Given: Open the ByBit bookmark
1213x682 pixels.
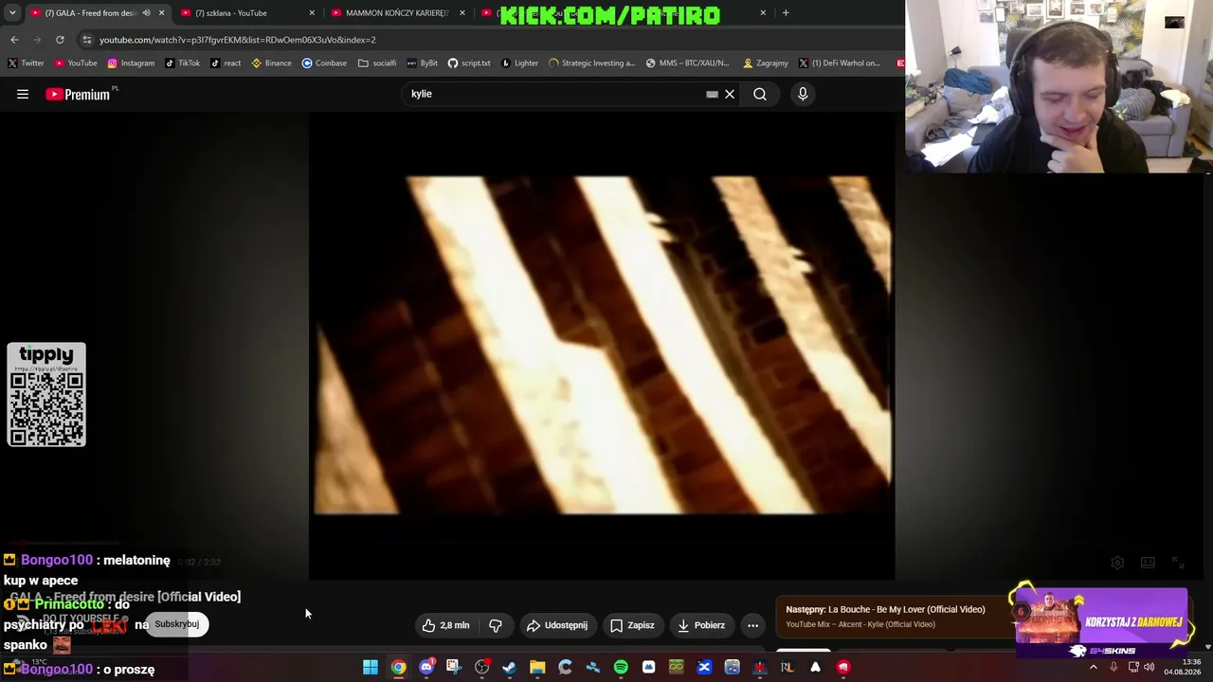Looking at the screenshot, I should tap(422, 63).
